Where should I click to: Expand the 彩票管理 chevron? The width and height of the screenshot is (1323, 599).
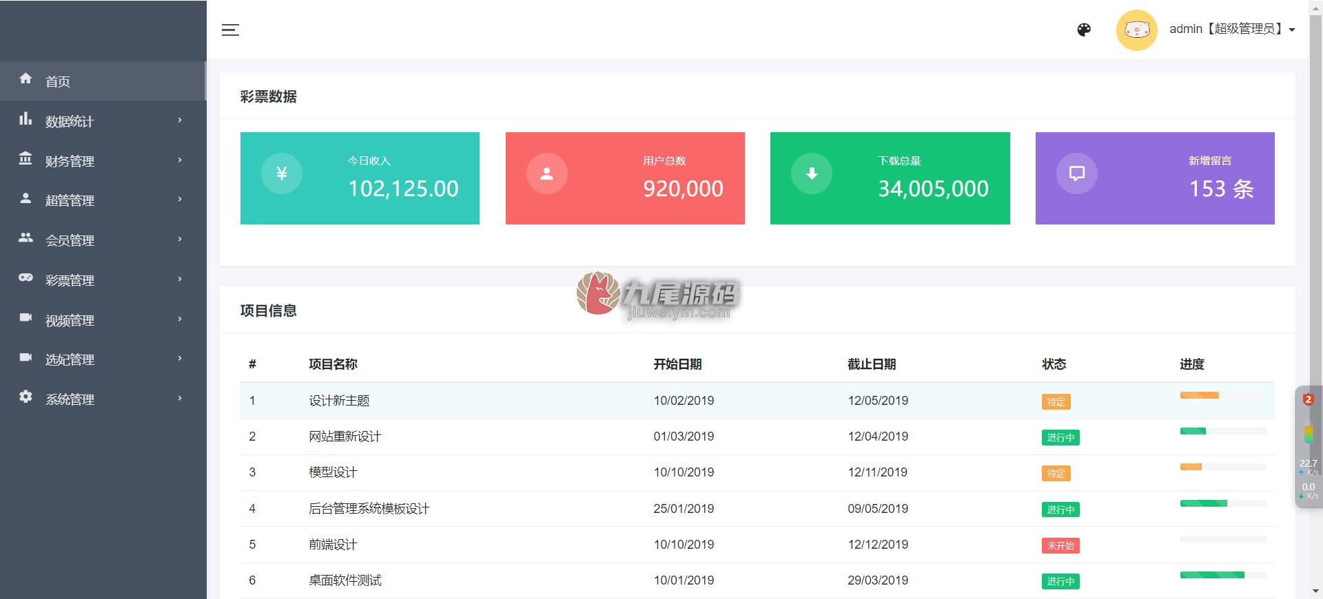click(x=180, y=279)
